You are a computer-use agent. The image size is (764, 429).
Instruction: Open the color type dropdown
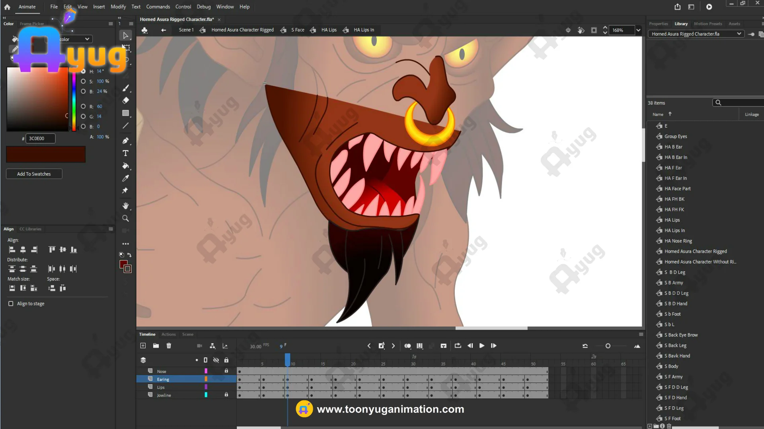tap(87, 39)
